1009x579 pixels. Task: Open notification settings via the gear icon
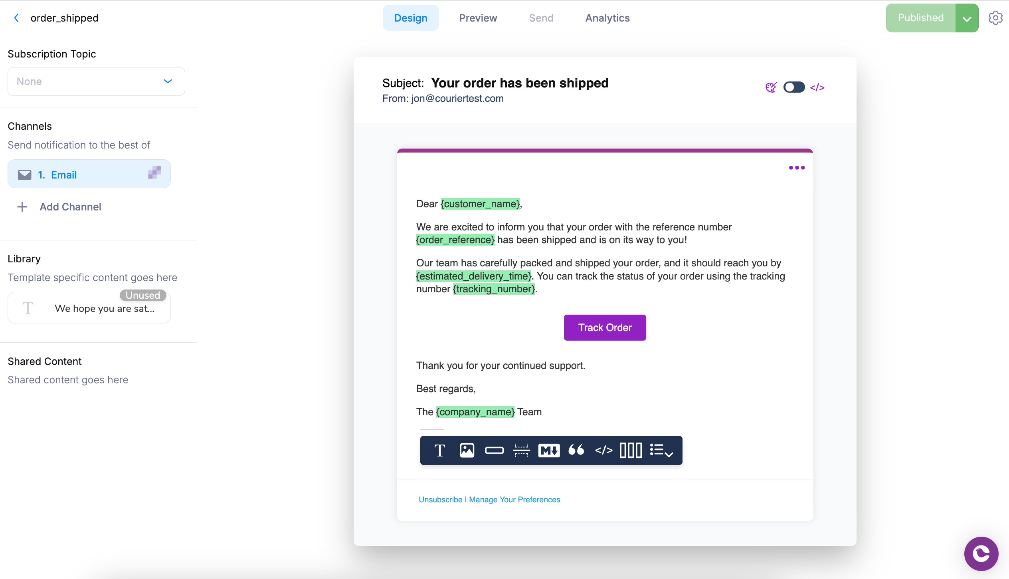995,18
